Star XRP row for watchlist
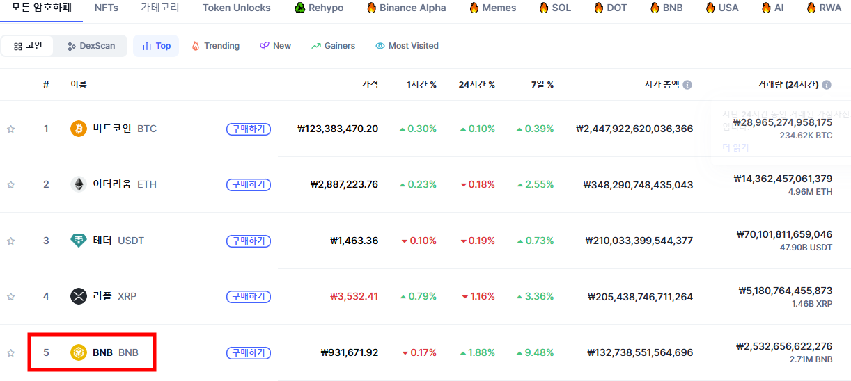Image resolution: width=851 pixels, height=381 pixels. (x=10, y=296)
